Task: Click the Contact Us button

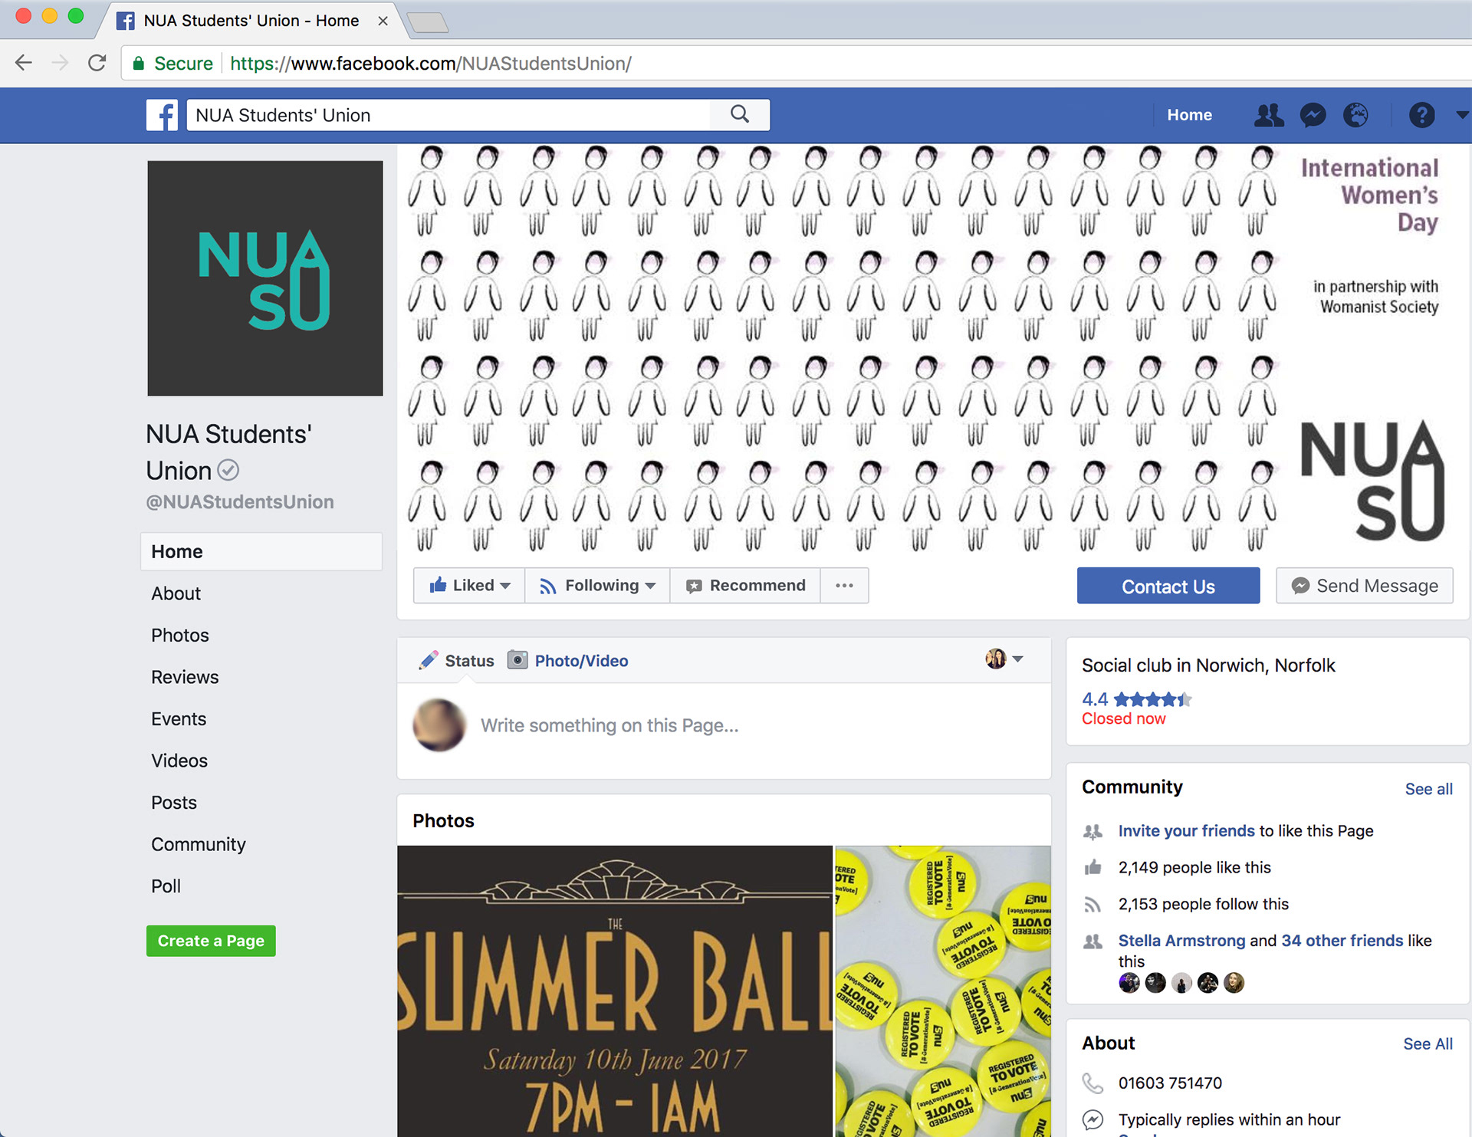Action: (x=1168, y=587)
